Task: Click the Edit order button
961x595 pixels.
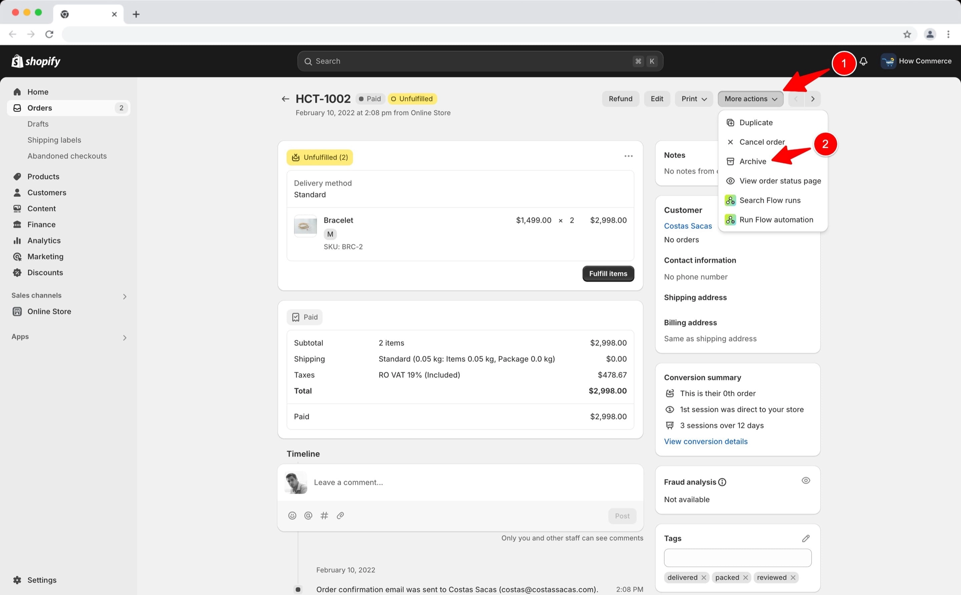Action: (x=657, y=99)
